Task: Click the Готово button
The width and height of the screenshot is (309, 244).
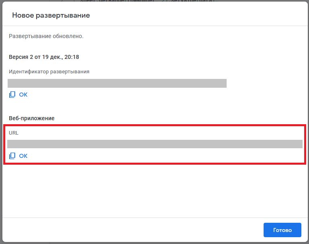Action: [x=282, y=230]
